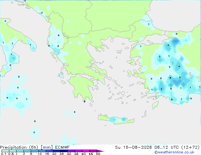The width and height of the screenshot is (201, 155).
Task: Click the 2 to 5 mm legend swatch
Action: [27, 151]
